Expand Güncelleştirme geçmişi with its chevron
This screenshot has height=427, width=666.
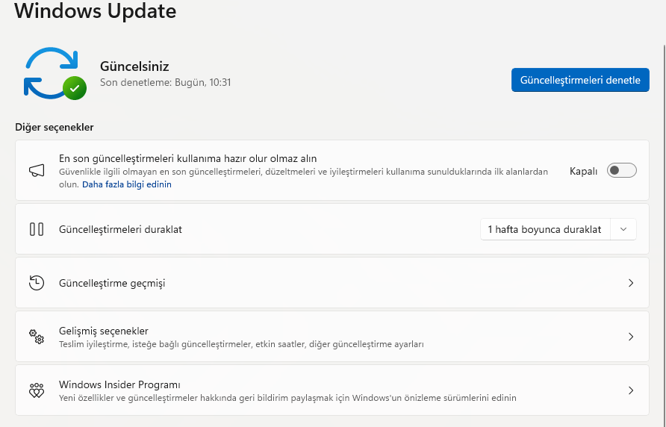click(631, 283)
